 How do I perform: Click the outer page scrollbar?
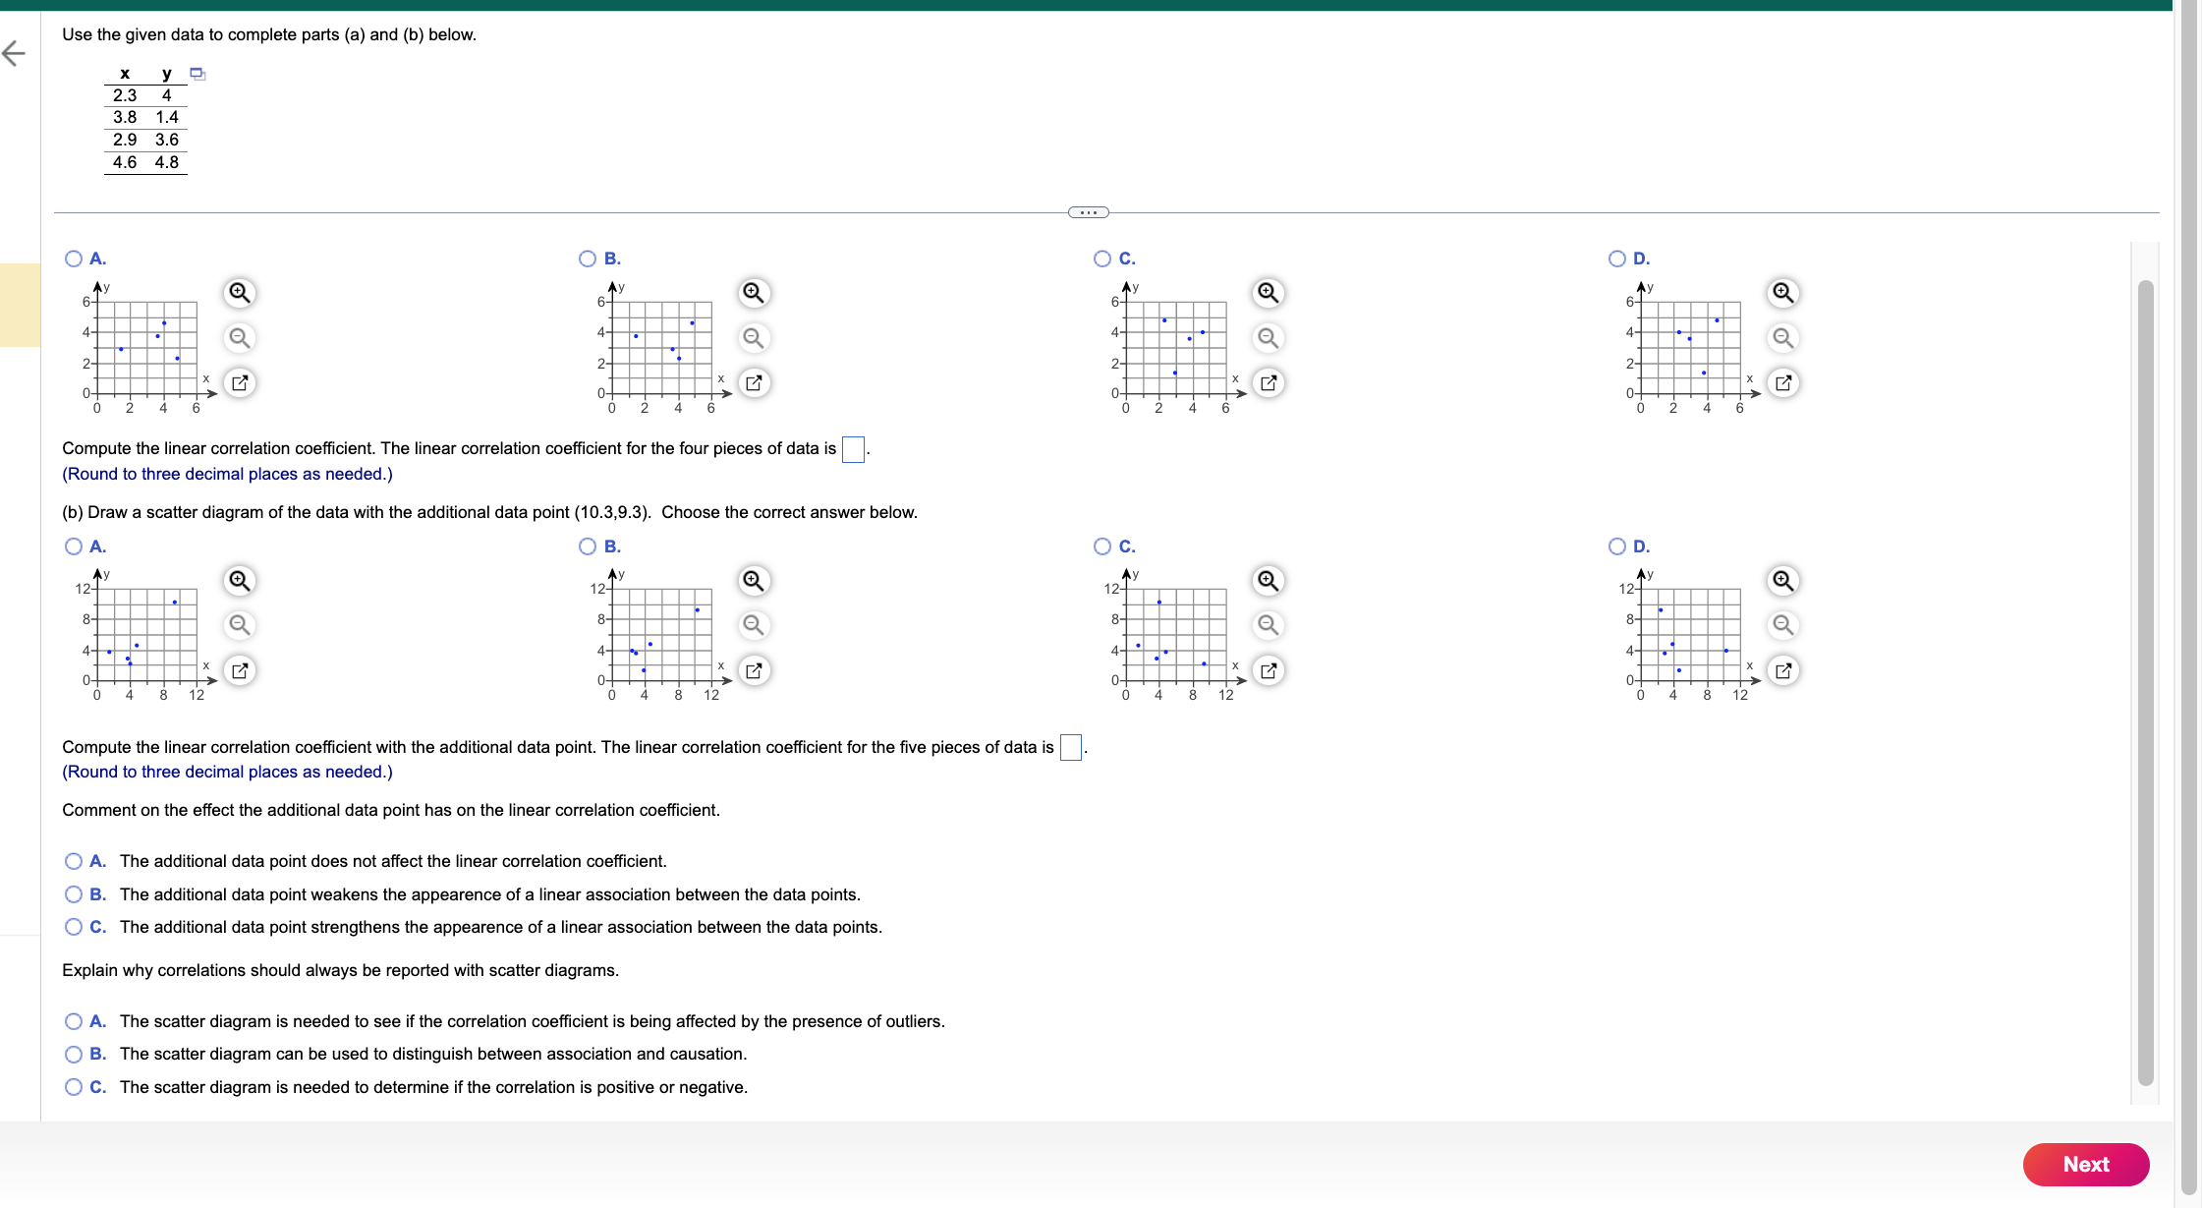(x=2189, y=598)
